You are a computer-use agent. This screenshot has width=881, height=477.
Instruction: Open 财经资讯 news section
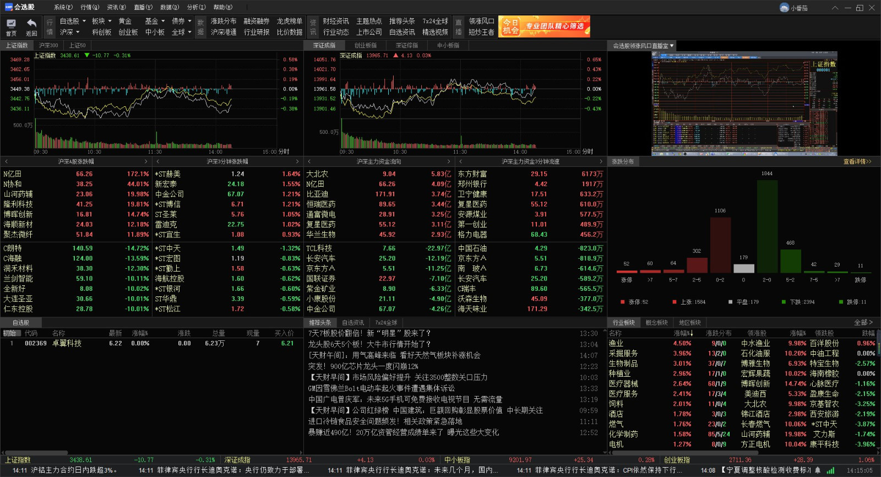point(335,21)
